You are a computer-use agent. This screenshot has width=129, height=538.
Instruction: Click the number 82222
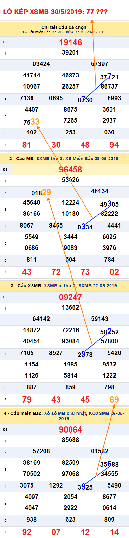pos(109,214)
